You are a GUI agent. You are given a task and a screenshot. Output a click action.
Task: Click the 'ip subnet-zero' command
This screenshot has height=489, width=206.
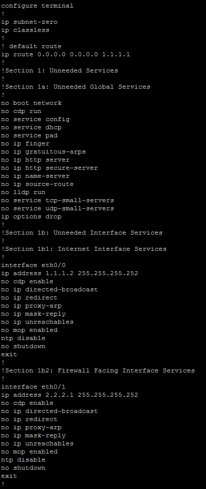click(29, 22)
